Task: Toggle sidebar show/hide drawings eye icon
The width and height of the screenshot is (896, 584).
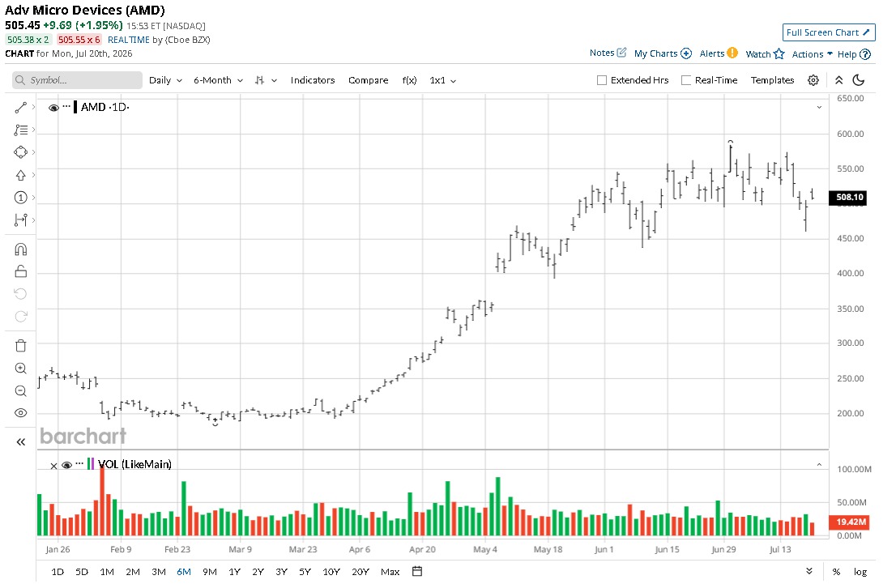Action: [x=20, y=413]
